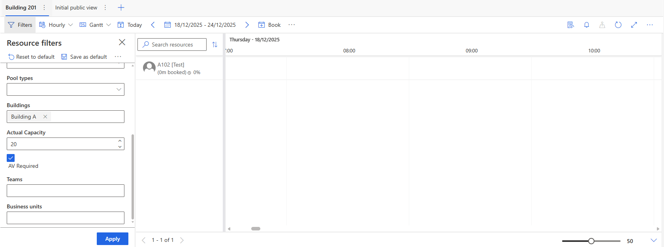
Task: Go to the previous date range
Action: tap(153, 25)
